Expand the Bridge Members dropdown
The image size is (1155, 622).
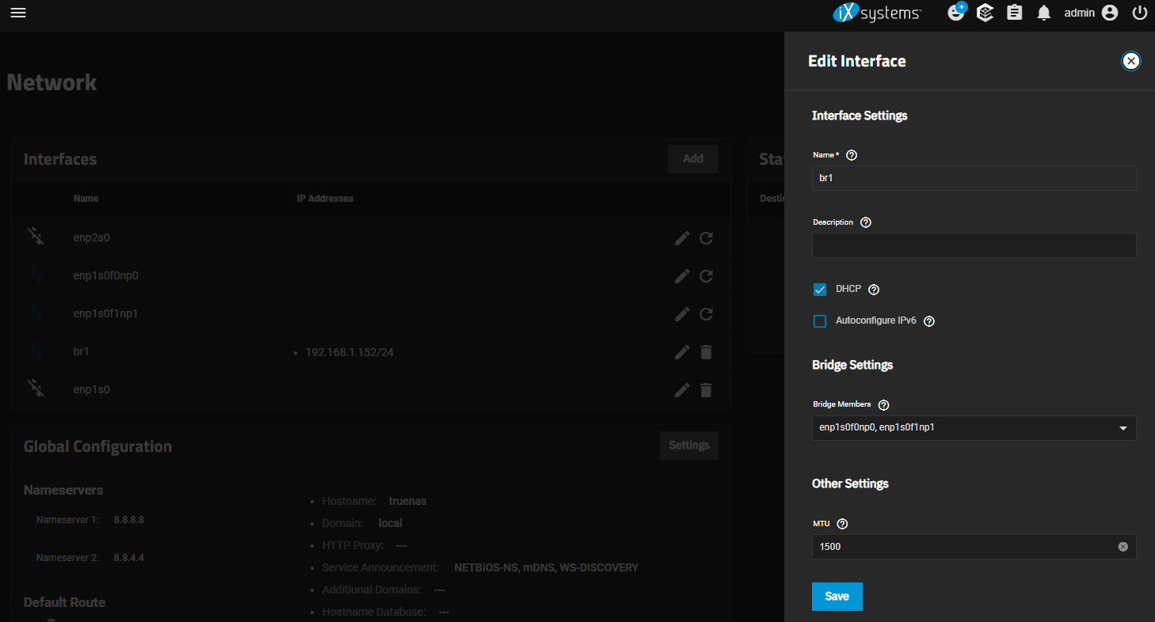point(974,428)
